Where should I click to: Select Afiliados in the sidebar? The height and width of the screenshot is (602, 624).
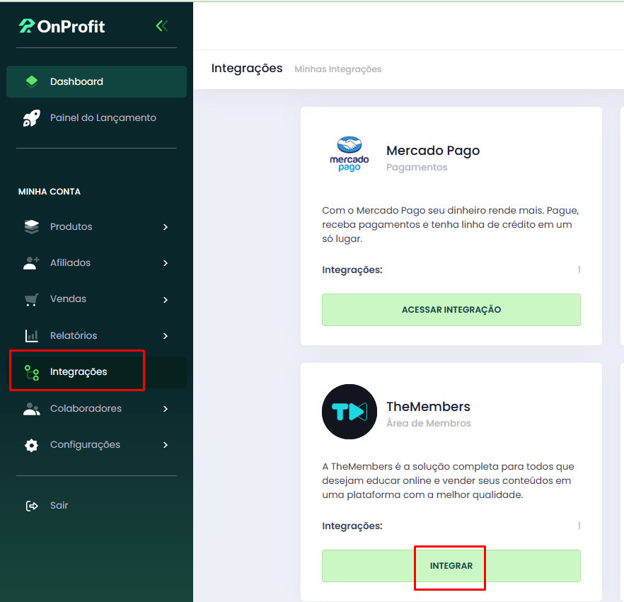click(96, 262)
